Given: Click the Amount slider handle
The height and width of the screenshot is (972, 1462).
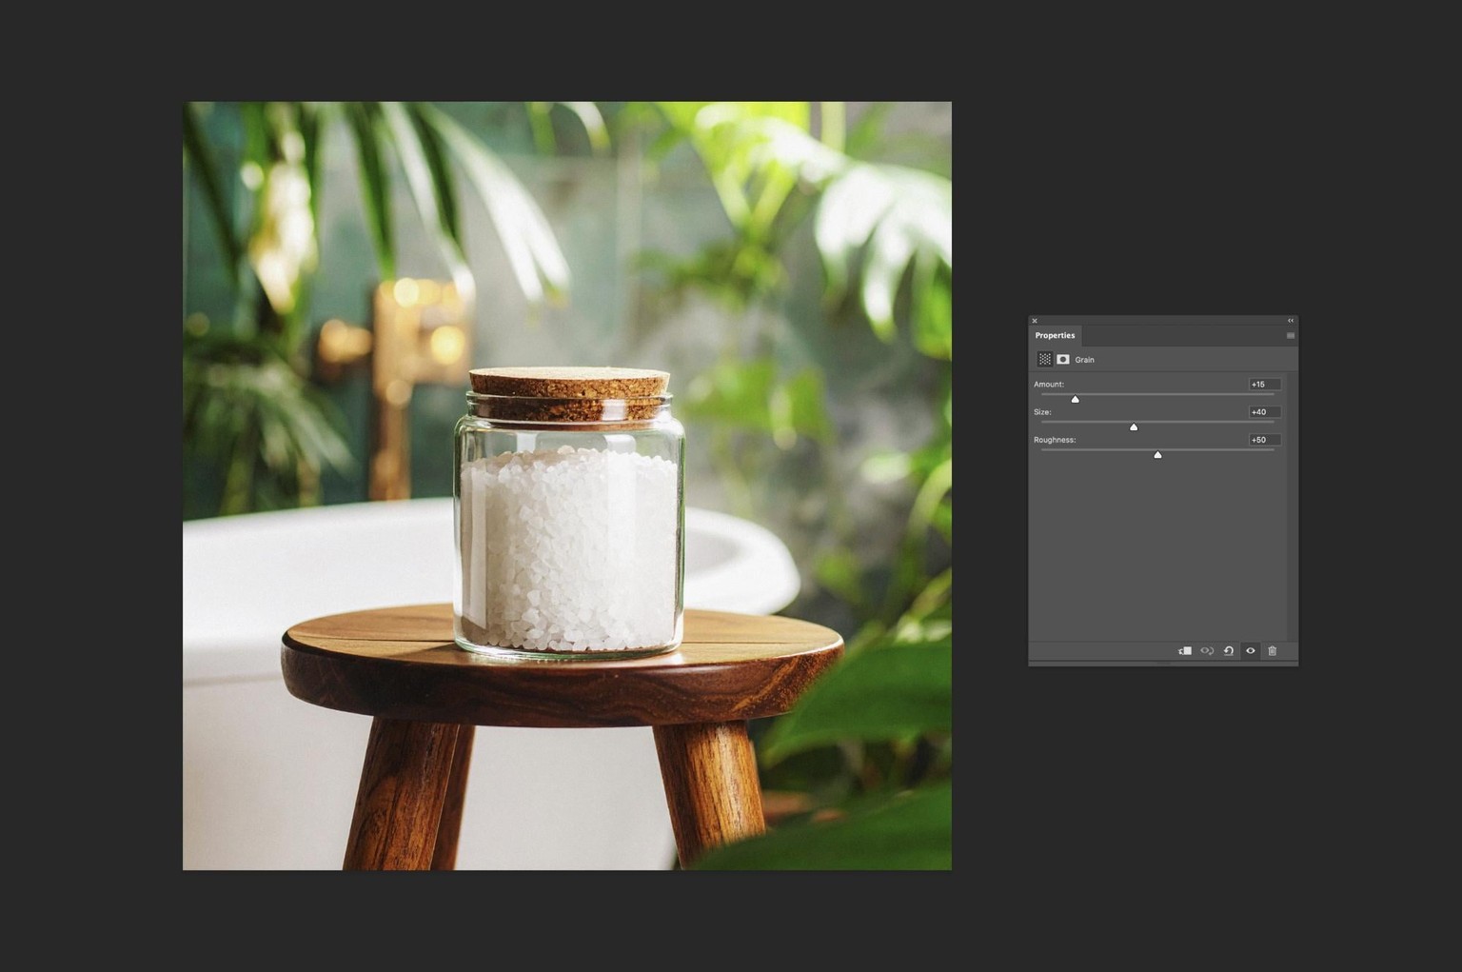Looking at the screenshot, I should pyautogui.click(x=1076, y=400).
